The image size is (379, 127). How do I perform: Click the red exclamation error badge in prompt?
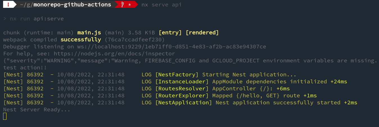click(8, 5)
